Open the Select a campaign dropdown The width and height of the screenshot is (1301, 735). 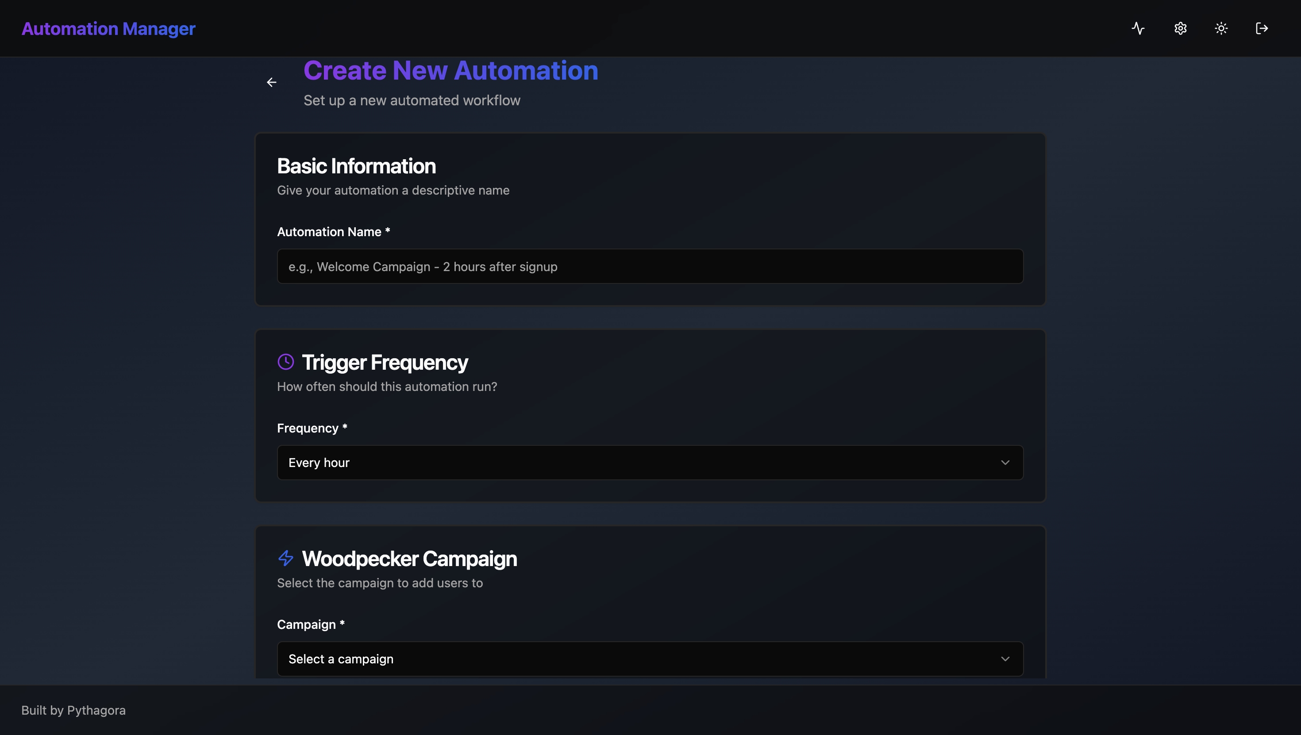[650, 659]
